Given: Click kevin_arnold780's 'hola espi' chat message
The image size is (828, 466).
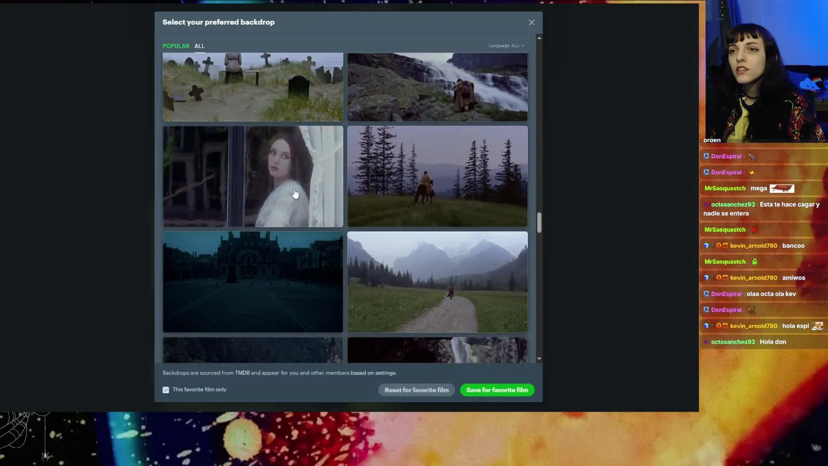Looking at the screenshot, I should (763, 326).
